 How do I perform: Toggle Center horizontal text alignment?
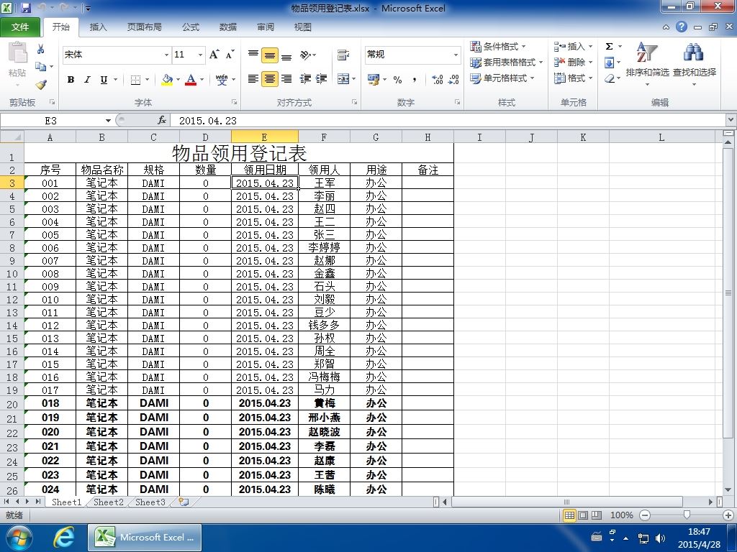click(x=270, y=79)
